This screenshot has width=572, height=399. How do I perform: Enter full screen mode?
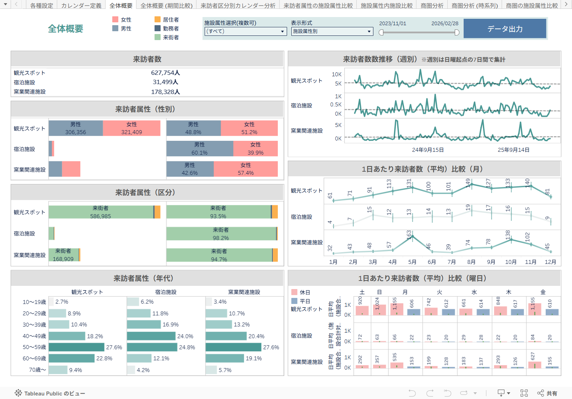pos(524,393)
